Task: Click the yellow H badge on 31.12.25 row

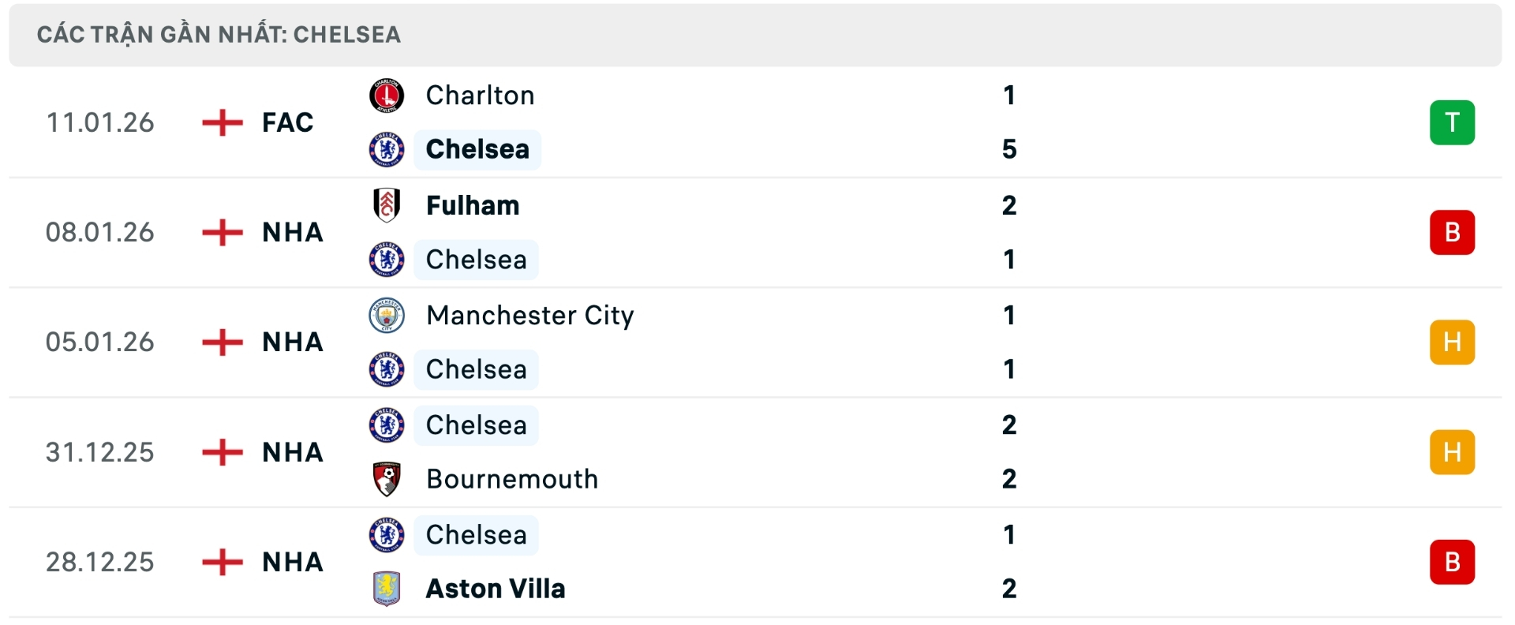Action: [1453, 451]
